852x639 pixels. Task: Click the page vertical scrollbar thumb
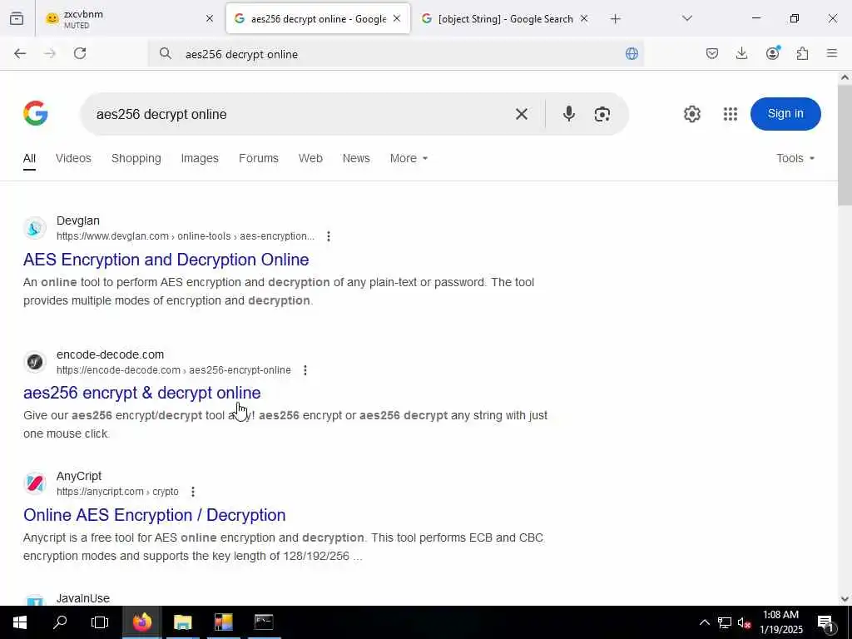tap(845, 146)
